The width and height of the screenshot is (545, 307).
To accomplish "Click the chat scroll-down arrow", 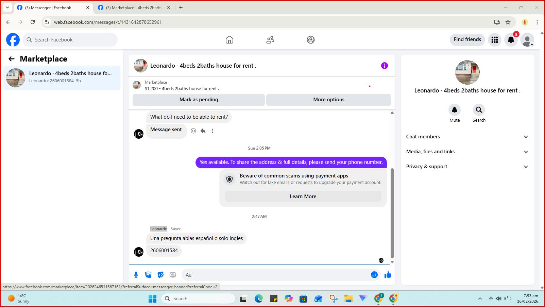I will (392, 262).
